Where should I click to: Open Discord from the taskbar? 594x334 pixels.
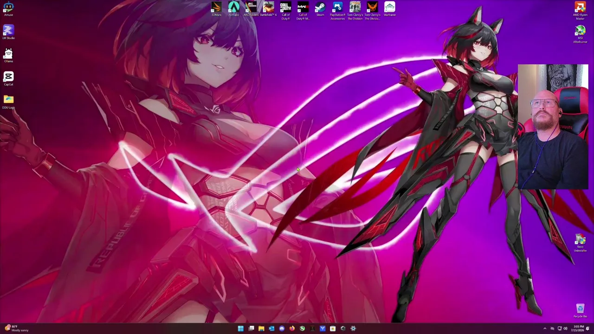pyautogui.click(x=282, y=328)
